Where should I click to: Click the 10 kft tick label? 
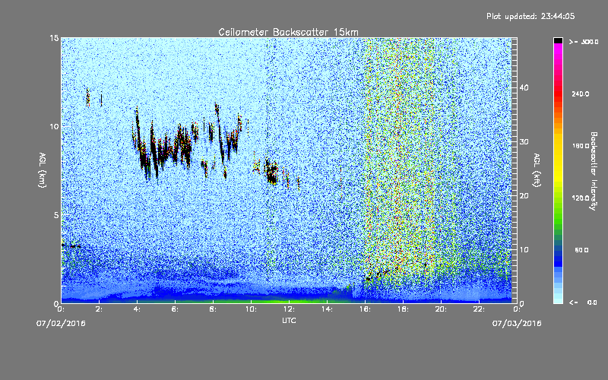pyautogui.click(x=524, y=249)
